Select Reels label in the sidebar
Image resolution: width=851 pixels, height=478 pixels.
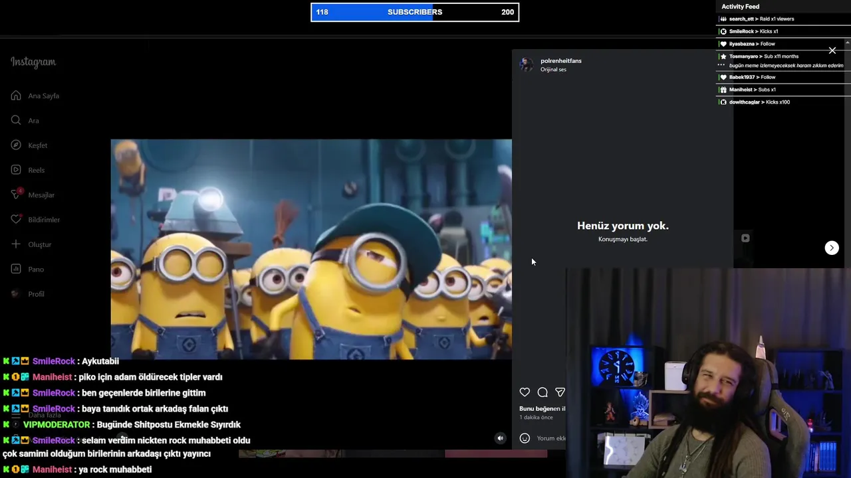click(x=36, y=170)
